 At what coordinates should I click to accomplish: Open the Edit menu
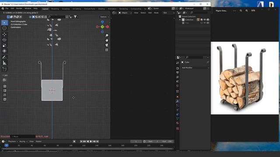click(12, 8)
